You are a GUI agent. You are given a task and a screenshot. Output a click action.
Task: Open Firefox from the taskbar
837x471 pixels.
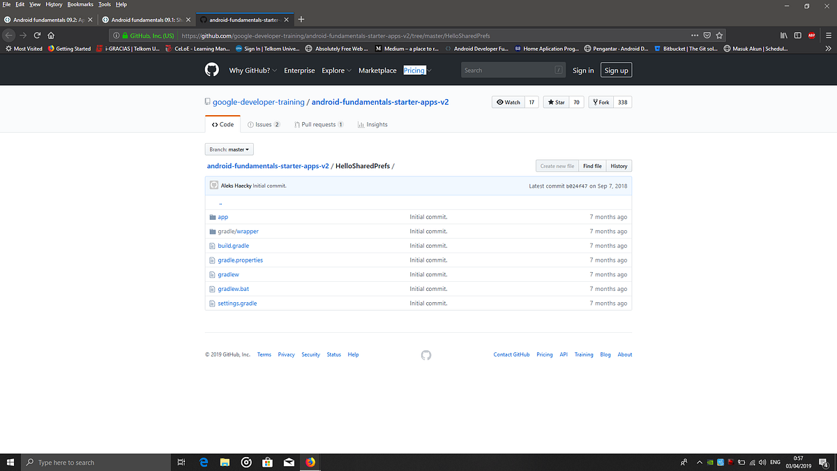[x=310, y=461]
